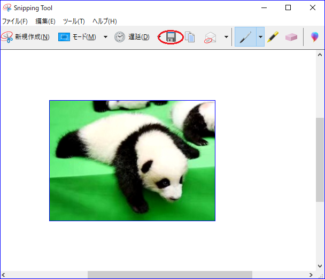Close the Snipping Tool window

tap(312, 7)
